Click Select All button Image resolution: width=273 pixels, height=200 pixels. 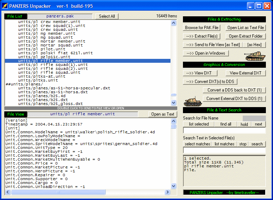[107, 16]
